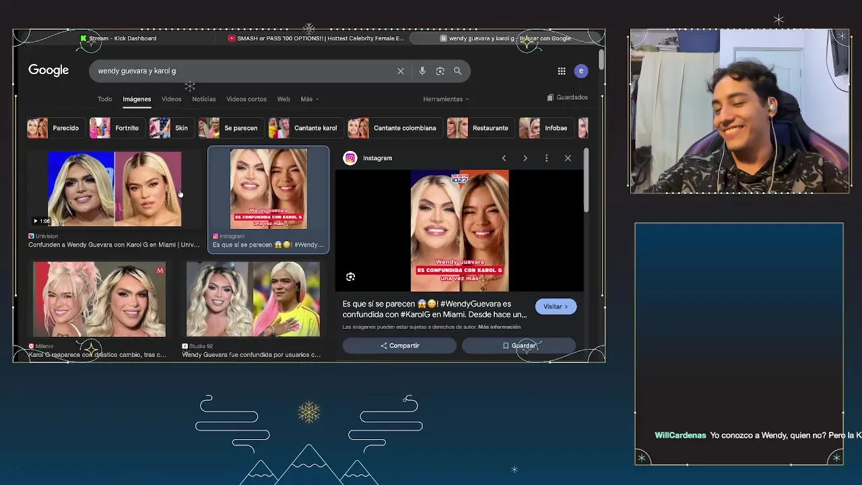Click the preview panel scrollbar
Viewport: 862px width, 485px height.
coord(586,182)
